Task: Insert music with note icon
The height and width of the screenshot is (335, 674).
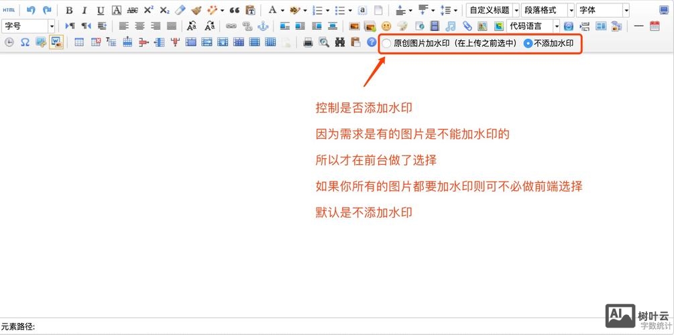Action: point(450,26)
